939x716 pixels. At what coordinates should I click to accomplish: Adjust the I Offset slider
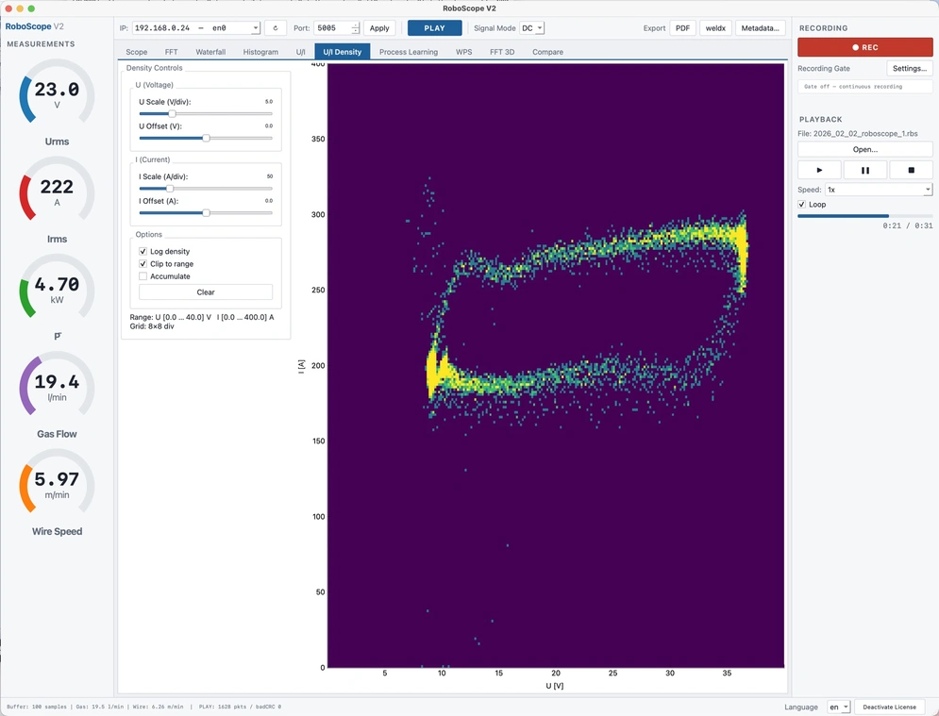(206, 213)
